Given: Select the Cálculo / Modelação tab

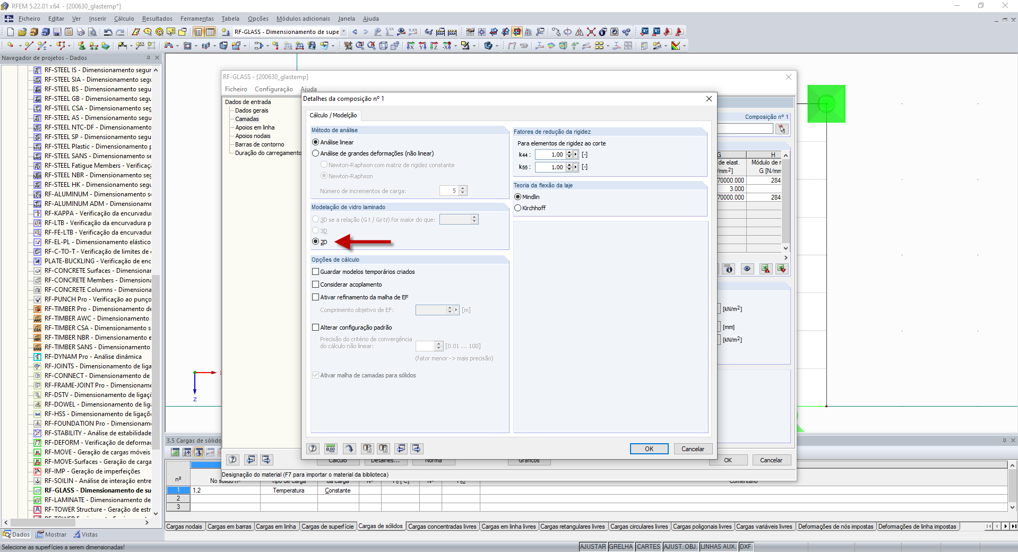Looking at the screenshot, I should (333, 115).
